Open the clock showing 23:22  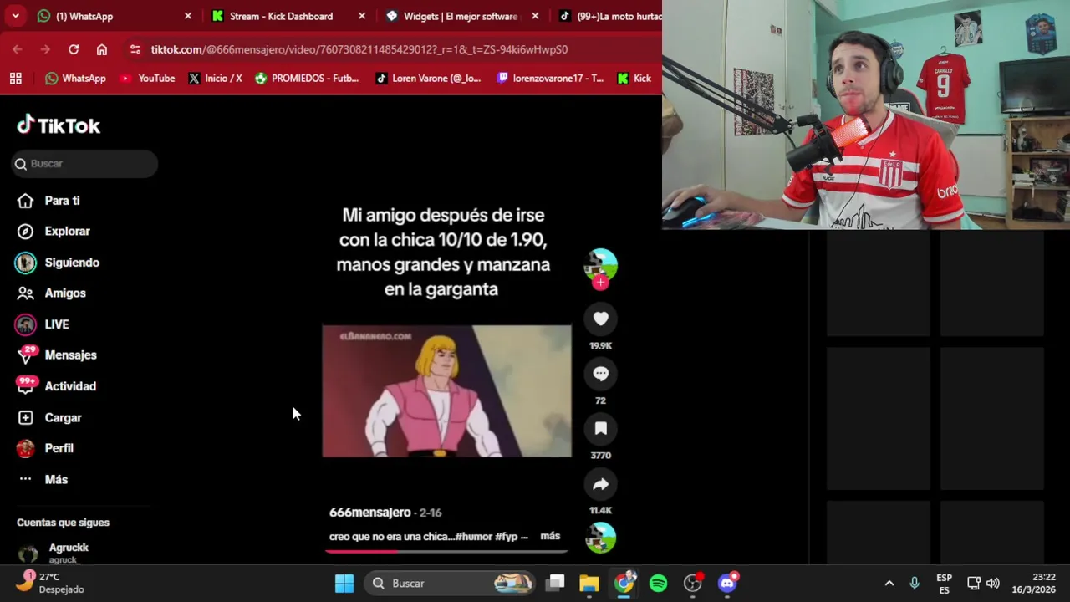coord(1033,584)
